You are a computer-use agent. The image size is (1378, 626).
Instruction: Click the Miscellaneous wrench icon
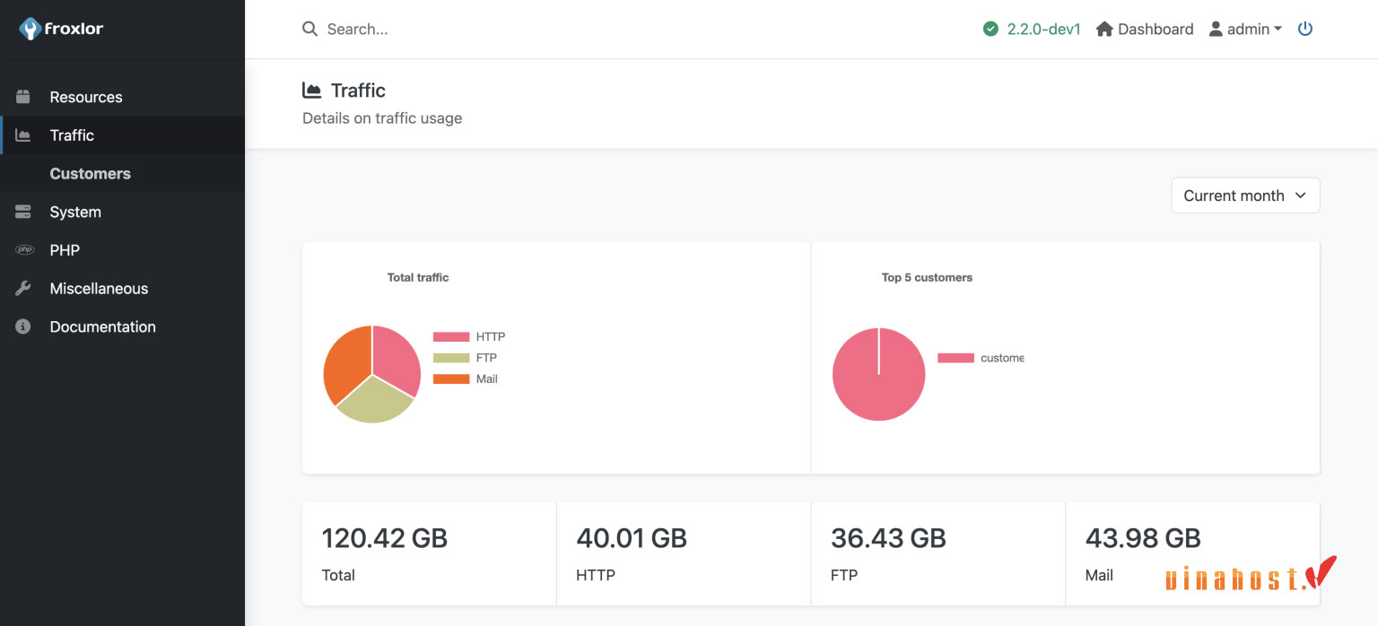22,288
